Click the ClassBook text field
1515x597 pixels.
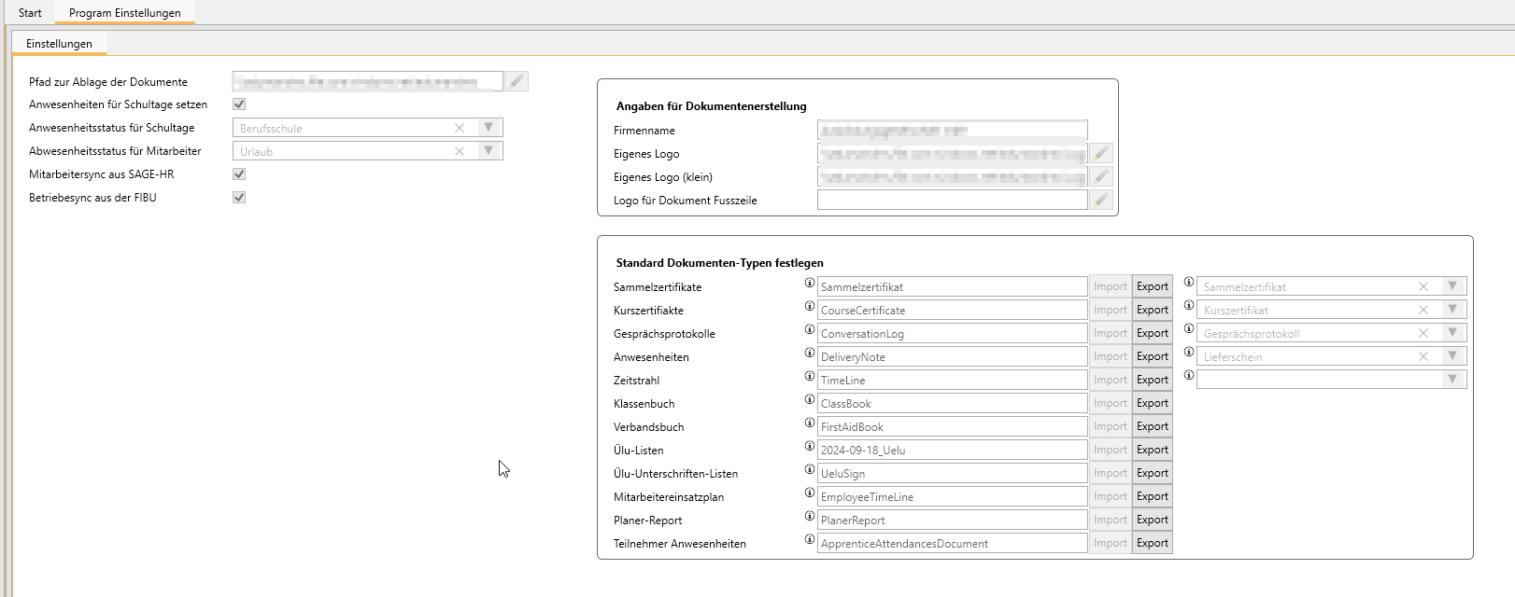[x=953, y=403]
